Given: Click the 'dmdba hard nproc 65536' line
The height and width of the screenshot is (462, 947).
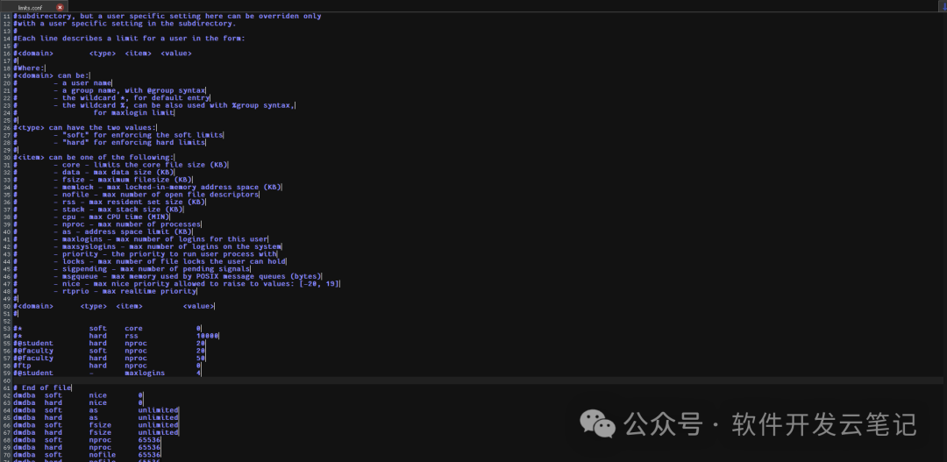Looking at the screenshot, I should 87,447.
